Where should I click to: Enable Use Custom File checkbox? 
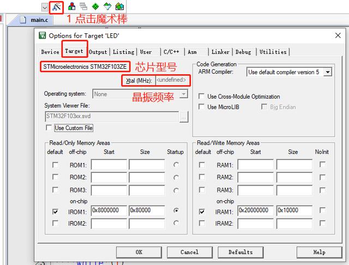49,128
